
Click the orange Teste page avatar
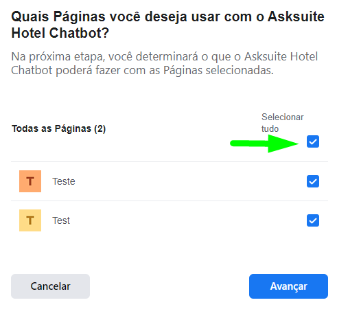coord(30,181)
